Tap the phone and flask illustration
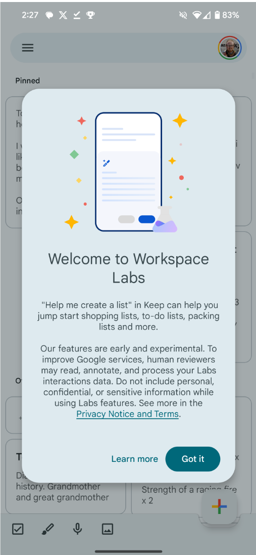 tap(129, 172)
